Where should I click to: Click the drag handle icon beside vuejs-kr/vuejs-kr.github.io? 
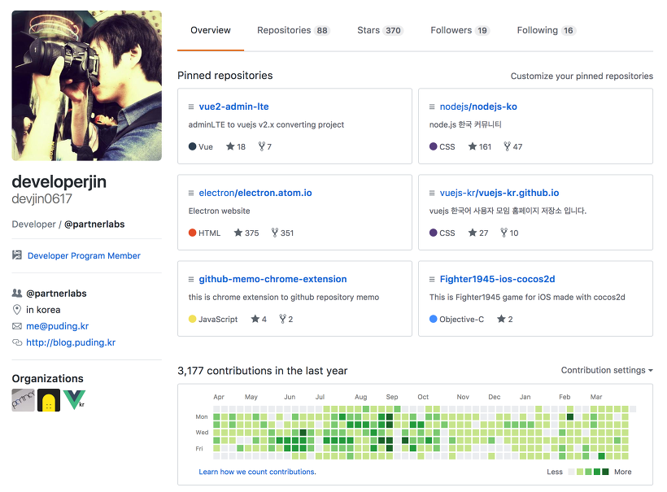click(x=432, y=193)
